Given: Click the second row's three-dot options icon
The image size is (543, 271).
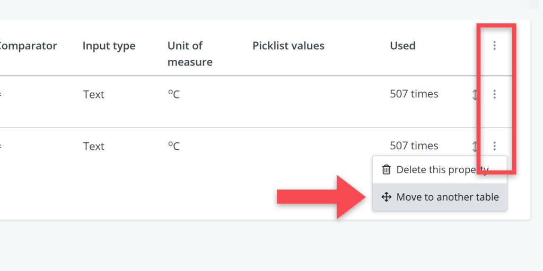Looking at the screenshot, I should coord(494,146).
